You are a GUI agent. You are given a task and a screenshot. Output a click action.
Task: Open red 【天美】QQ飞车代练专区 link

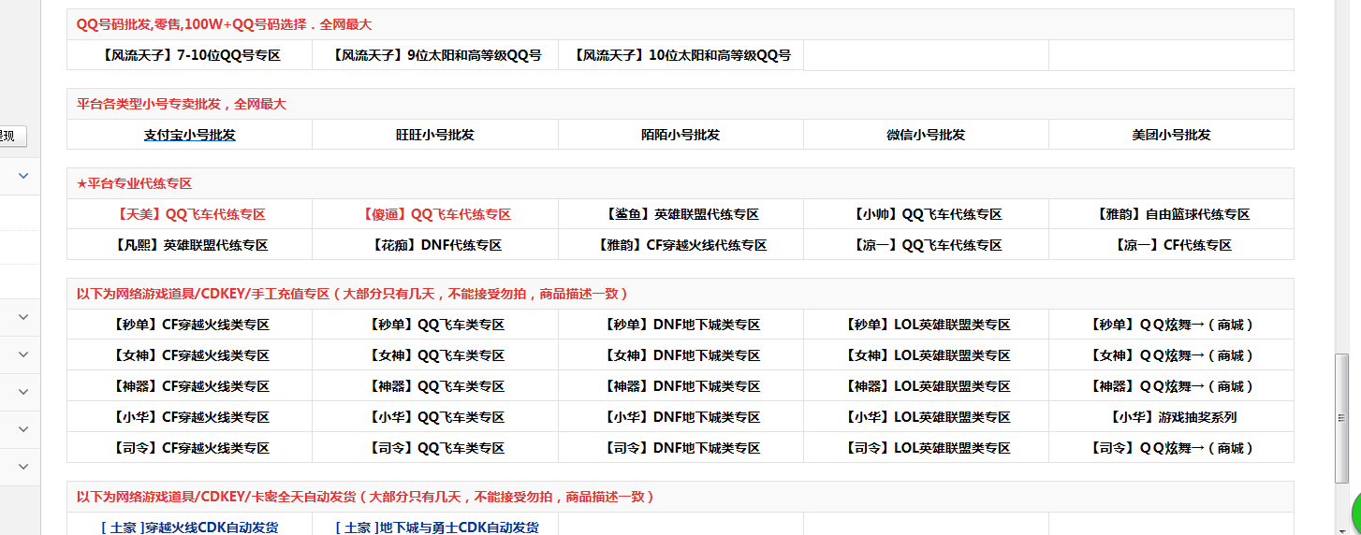189,214
